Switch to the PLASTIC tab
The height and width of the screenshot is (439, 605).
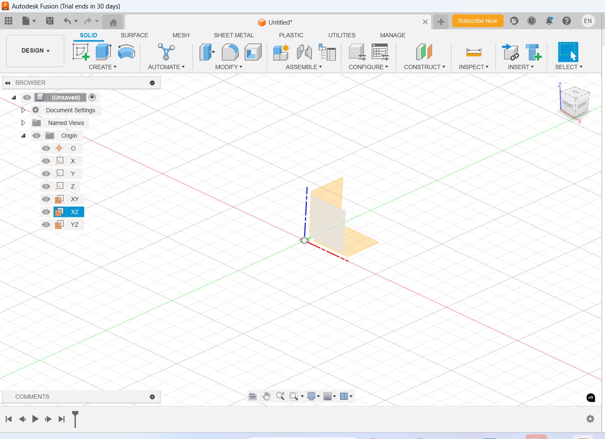[x=291, y=35]
